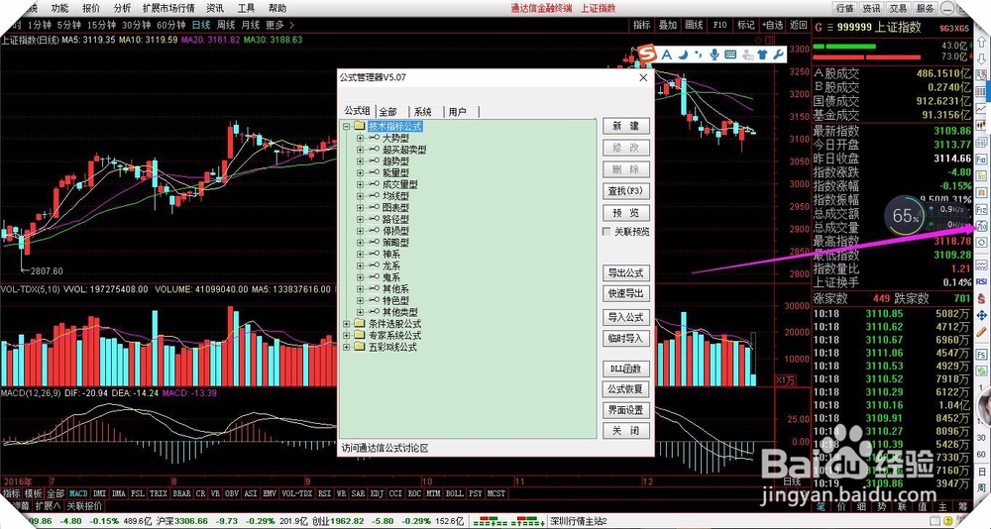Click the Fs icon in right sidebar
Screen dimensions: 991x529
(x=981, y=355)
